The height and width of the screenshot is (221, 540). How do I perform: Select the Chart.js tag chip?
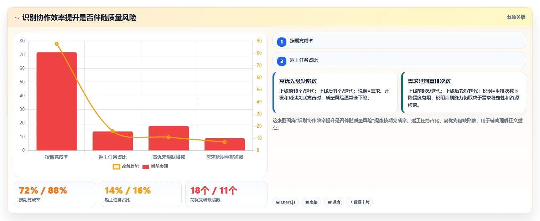pos(286,202)
